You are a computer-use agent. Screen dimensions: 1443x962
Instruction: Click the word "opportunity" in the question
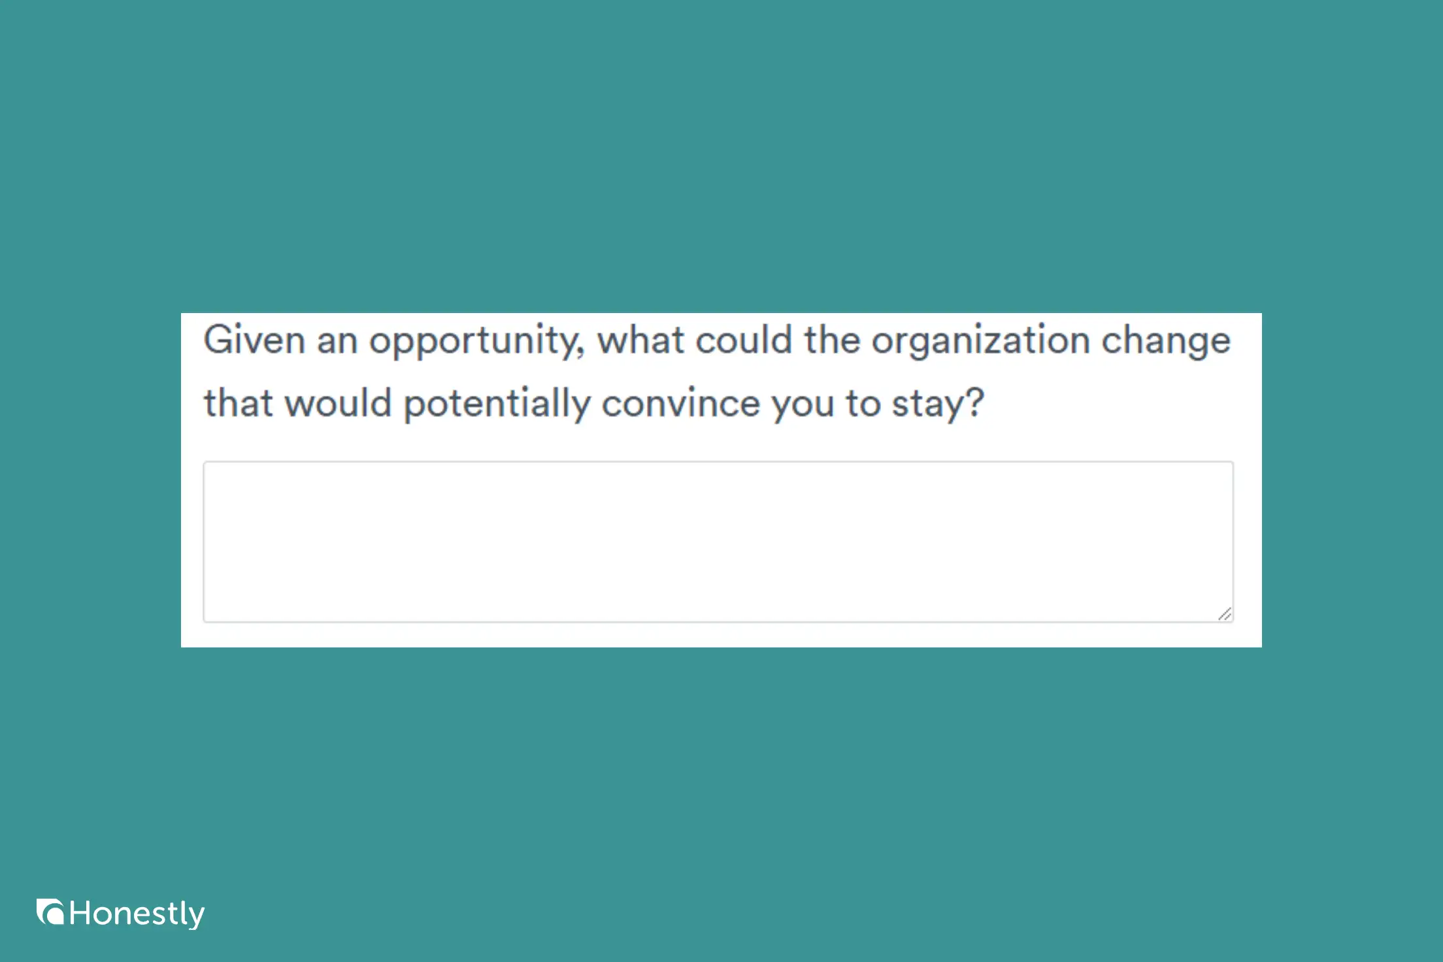click(474, 342)
